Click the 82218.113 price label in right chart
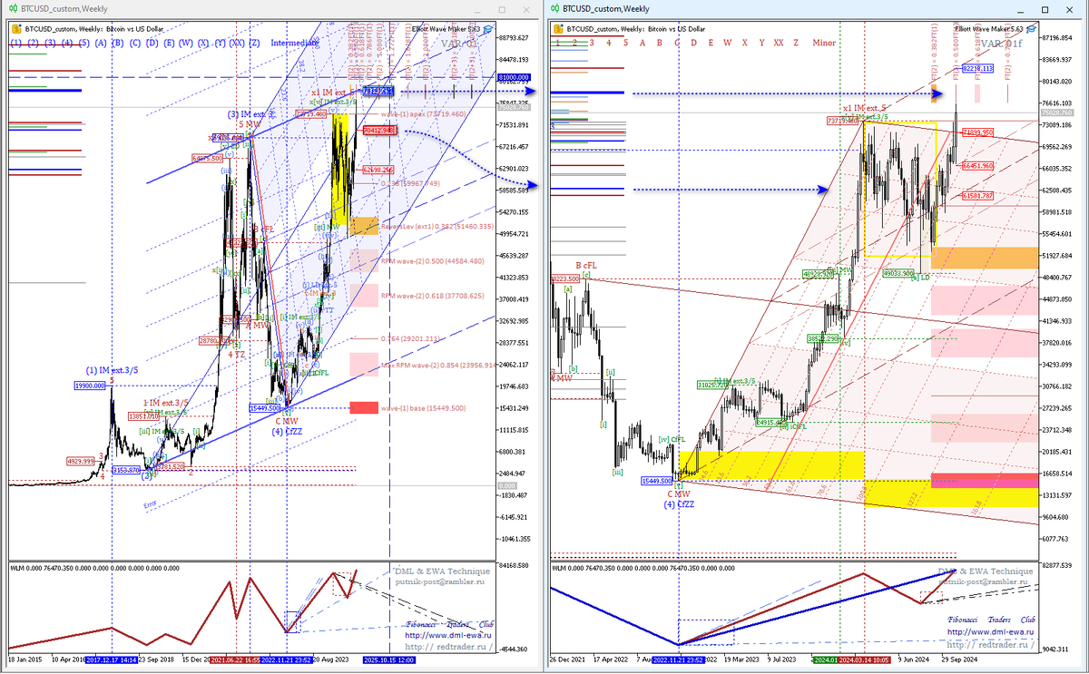The height and width of the screenshot is (674, 1089). coord(977,68)
